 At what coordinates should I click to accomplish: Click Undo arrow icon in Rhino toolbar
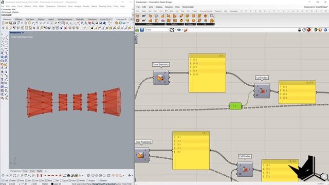coord(33,23)
